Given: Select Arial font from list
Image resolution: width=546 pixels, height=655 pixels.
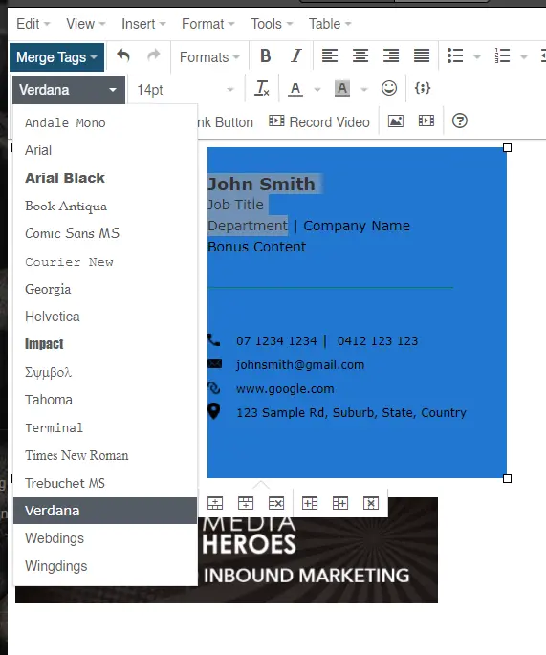Looking at the screenshot, I should [105, 150].
